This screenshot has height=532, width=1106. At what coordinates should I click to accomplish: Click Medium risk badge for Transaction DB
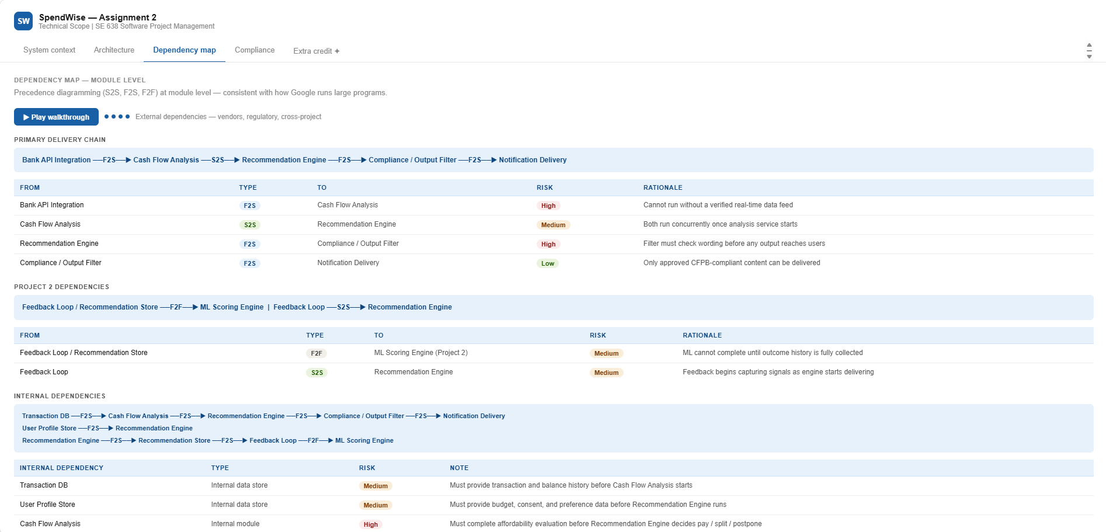pos(375,486)
